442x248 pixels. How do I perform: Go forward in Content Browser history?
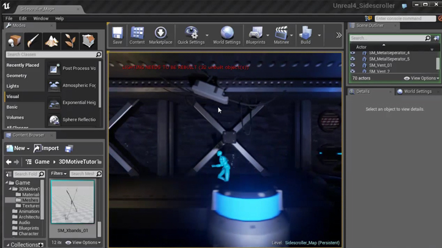tap(17, 162)
